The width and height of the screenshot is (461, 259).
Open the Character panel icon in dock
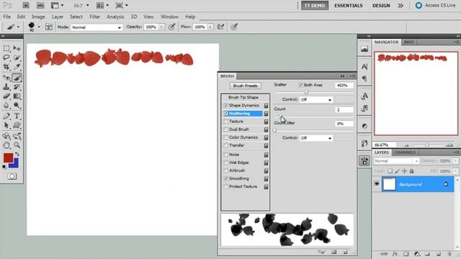point(364,67)
